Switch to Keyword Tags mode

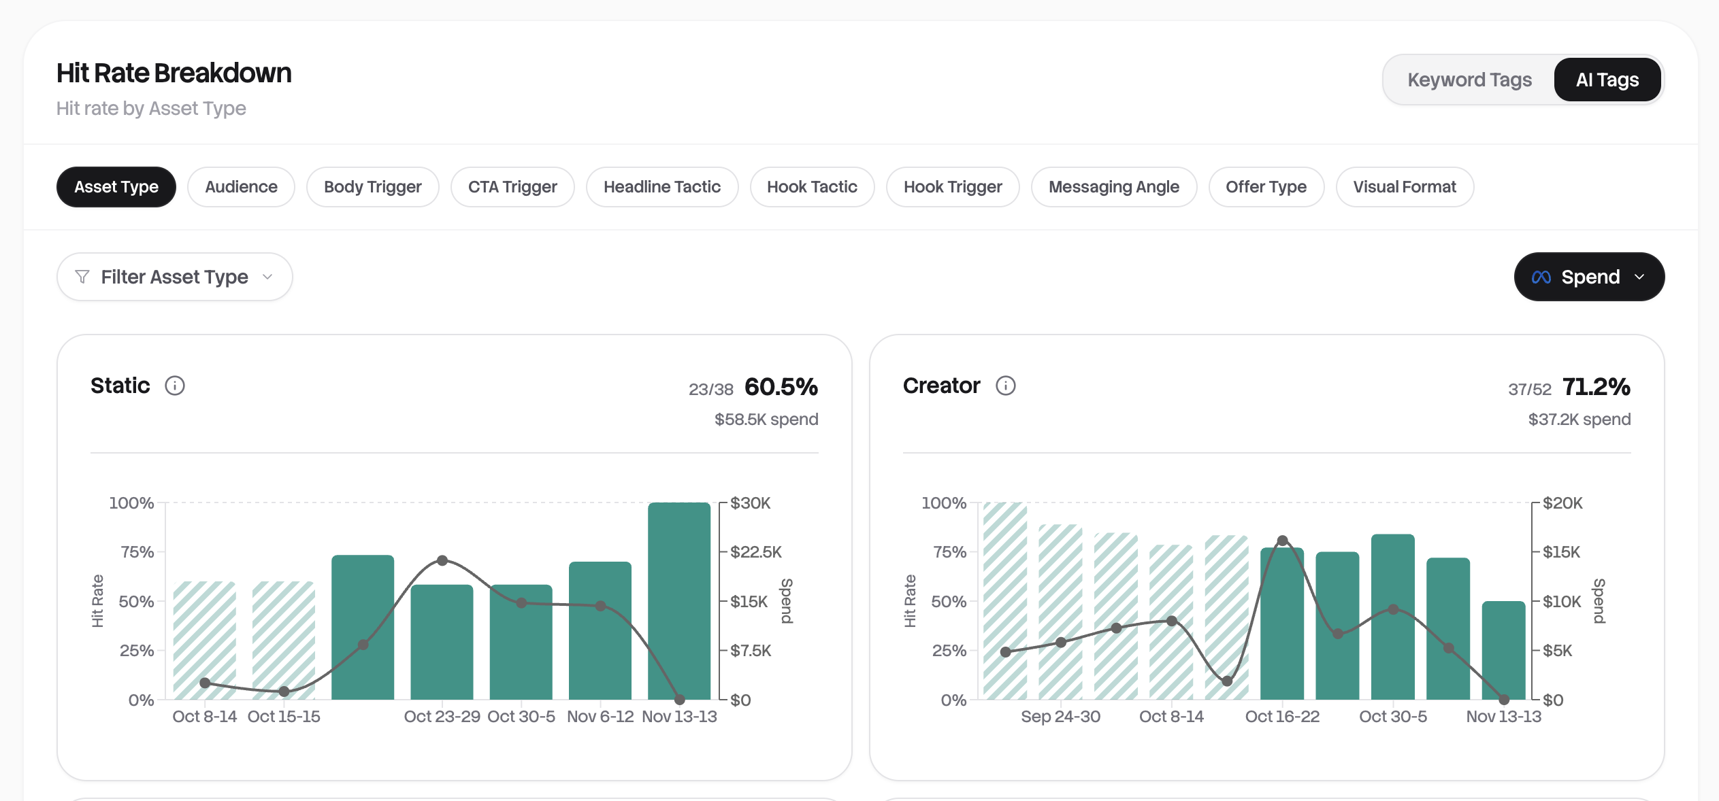coord(1469,80)
